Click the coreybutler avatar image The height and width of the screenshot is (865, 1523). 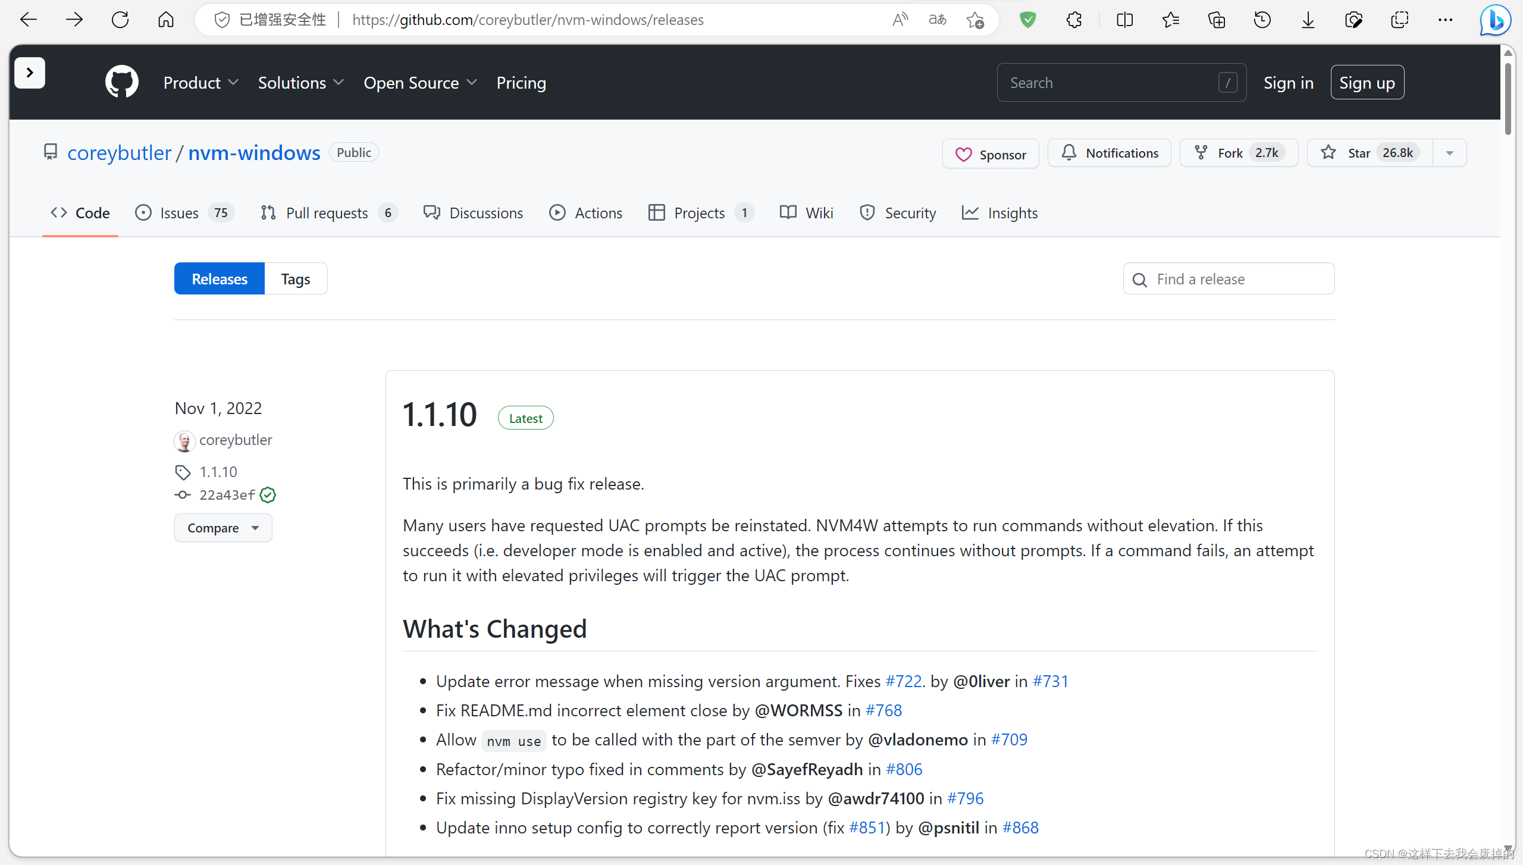click(184, 441)
